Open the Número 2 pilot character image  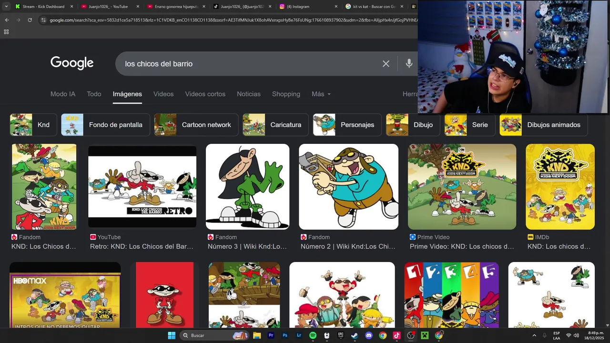tap(348, 187)
